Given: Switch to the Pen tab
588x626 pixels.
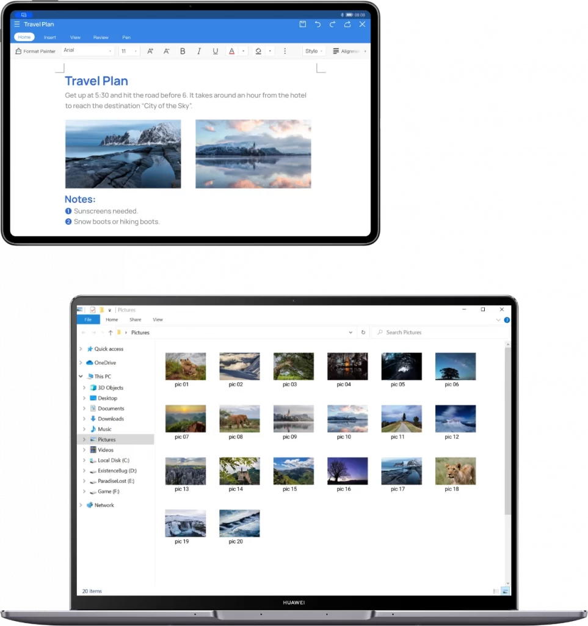Looking at the screenshot, I should [x=126, y=37].
